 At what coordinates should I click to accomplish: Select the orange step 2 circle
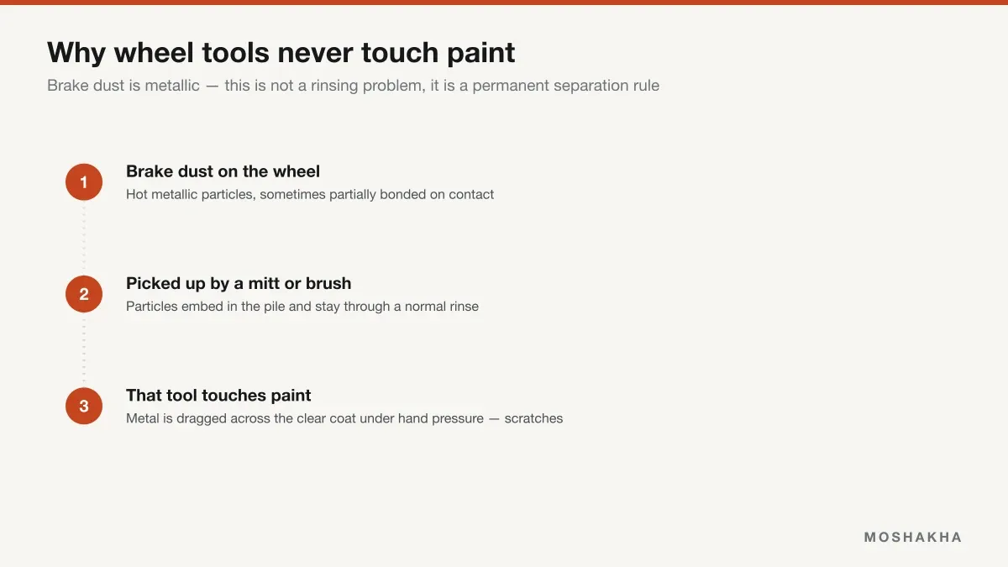pos(84,294)
